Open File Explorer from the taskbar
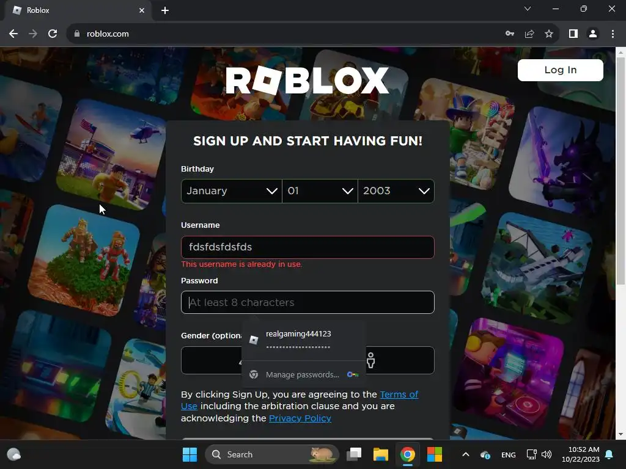Viewport: 626px width, 469px height. click(380, 454)
